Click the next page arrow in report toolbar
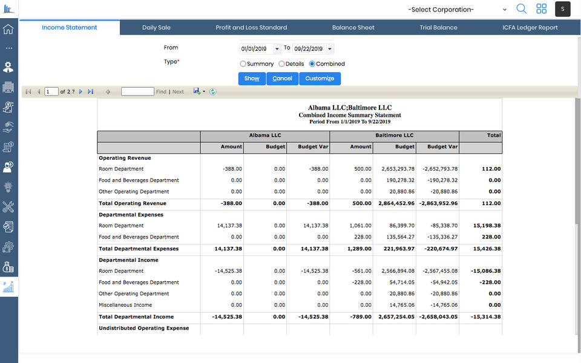581x363 pixels. click(x=80, y=91)
